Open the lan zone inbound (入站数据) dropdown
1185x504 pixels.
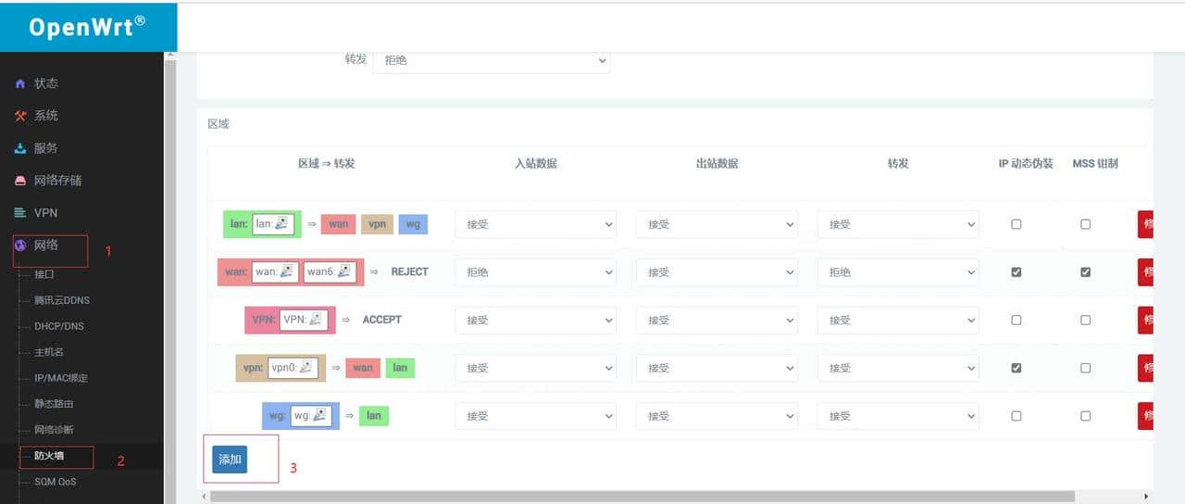535,224
